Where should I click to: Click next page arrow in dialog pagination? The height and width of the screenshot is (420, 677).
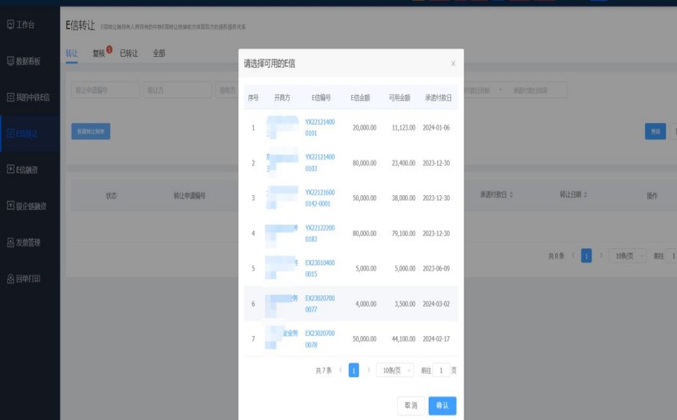(x=369, y=370)
